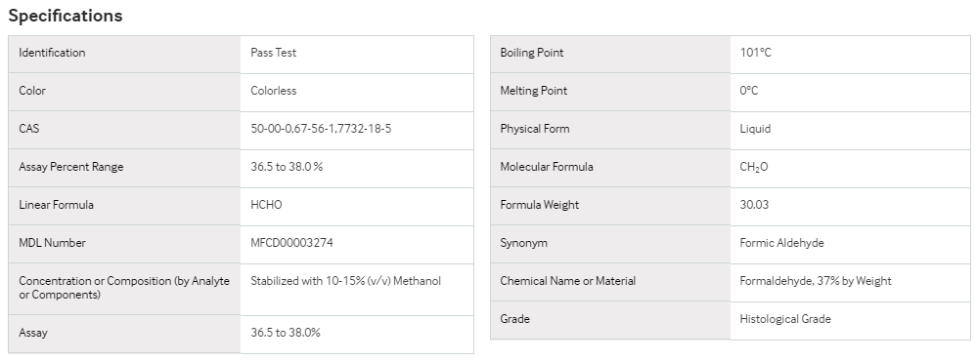Click the Histological Grade value
The width and height of the screenshot is (977, 361).
click(785, 319)
